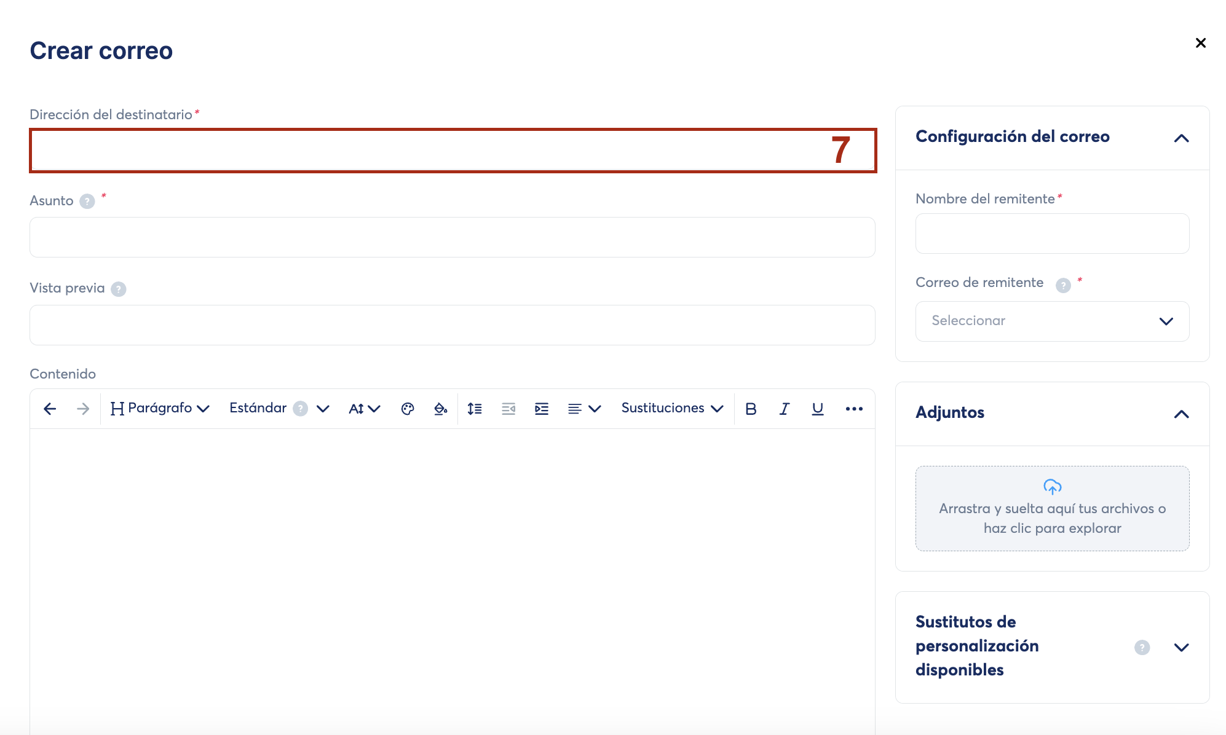Open the more options ellipsis menu
Image resolution: width=1226 pixels, height=735 pixels.
(854, 409)
